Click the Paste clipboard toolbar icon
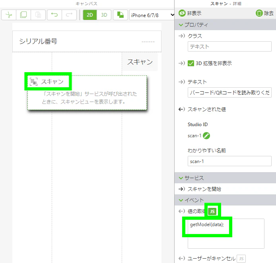This screenshot has width=276, height=263. (x=38, y=15)
